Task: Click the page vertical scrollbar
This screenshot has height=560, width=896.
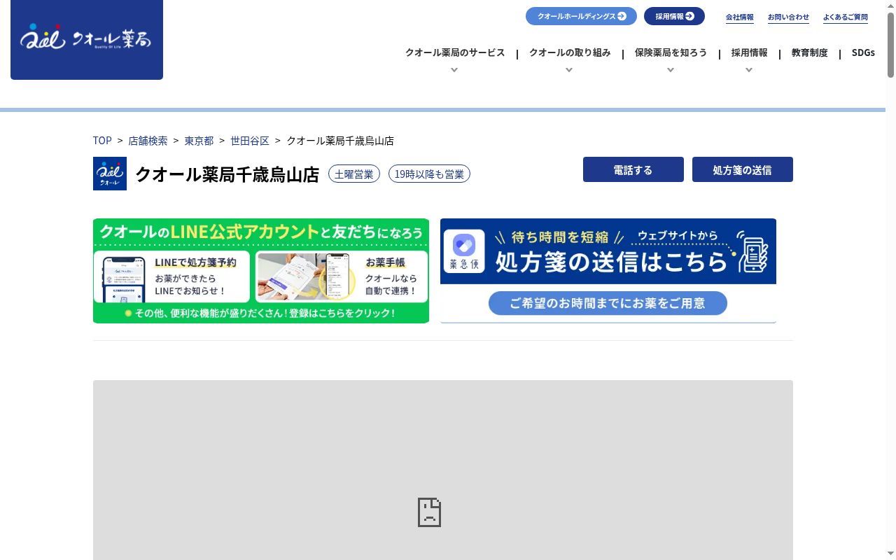Action: pos(890,45)
